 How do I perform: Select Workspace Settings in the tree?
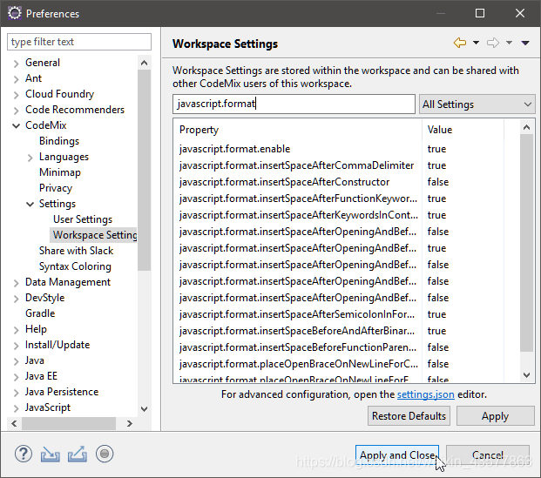(x=95, y=235)
